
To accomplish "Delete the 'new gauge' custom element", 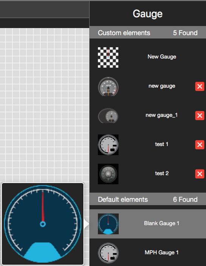I will click(x=200, y=87).
